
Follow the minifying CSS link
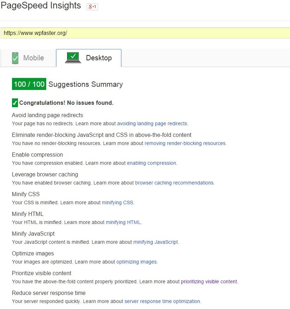click(118, 202)
